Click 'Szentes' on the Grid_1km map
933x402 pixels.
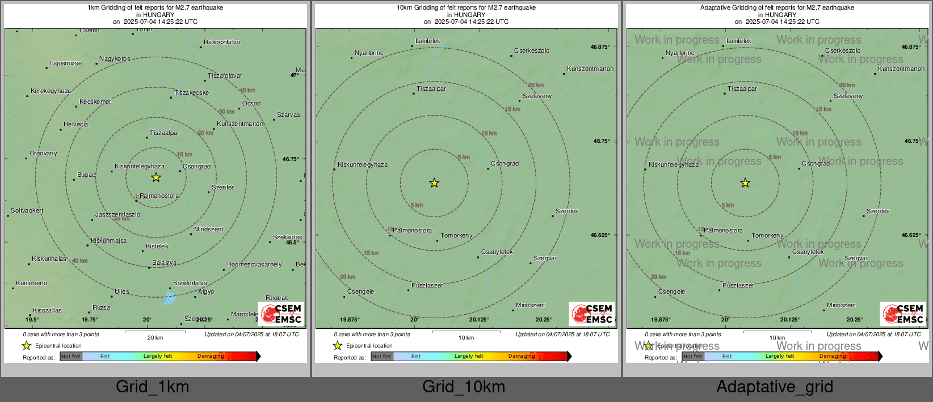tap(223, 188)
